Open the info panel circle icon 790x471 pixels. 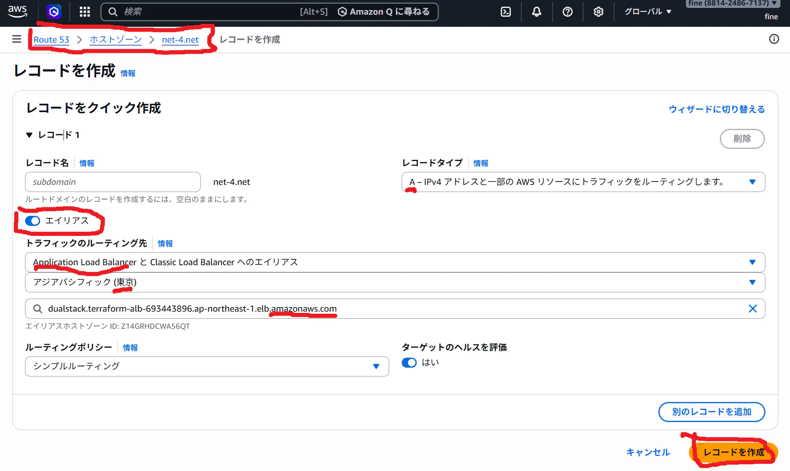[774, 39]
